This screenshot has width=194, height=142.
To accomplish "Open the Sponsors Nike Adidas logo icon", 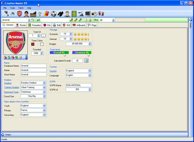I will point(81,14).
